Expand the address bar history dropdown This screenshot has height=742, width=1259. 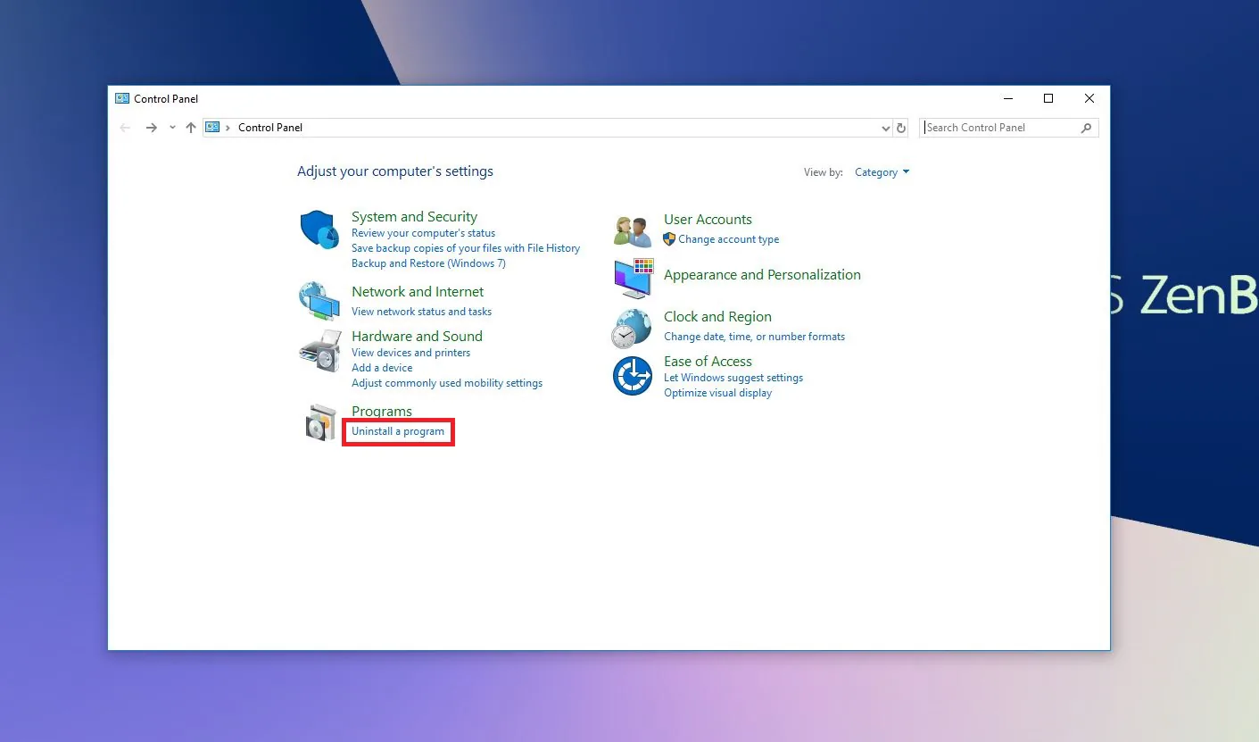[885, 128]
